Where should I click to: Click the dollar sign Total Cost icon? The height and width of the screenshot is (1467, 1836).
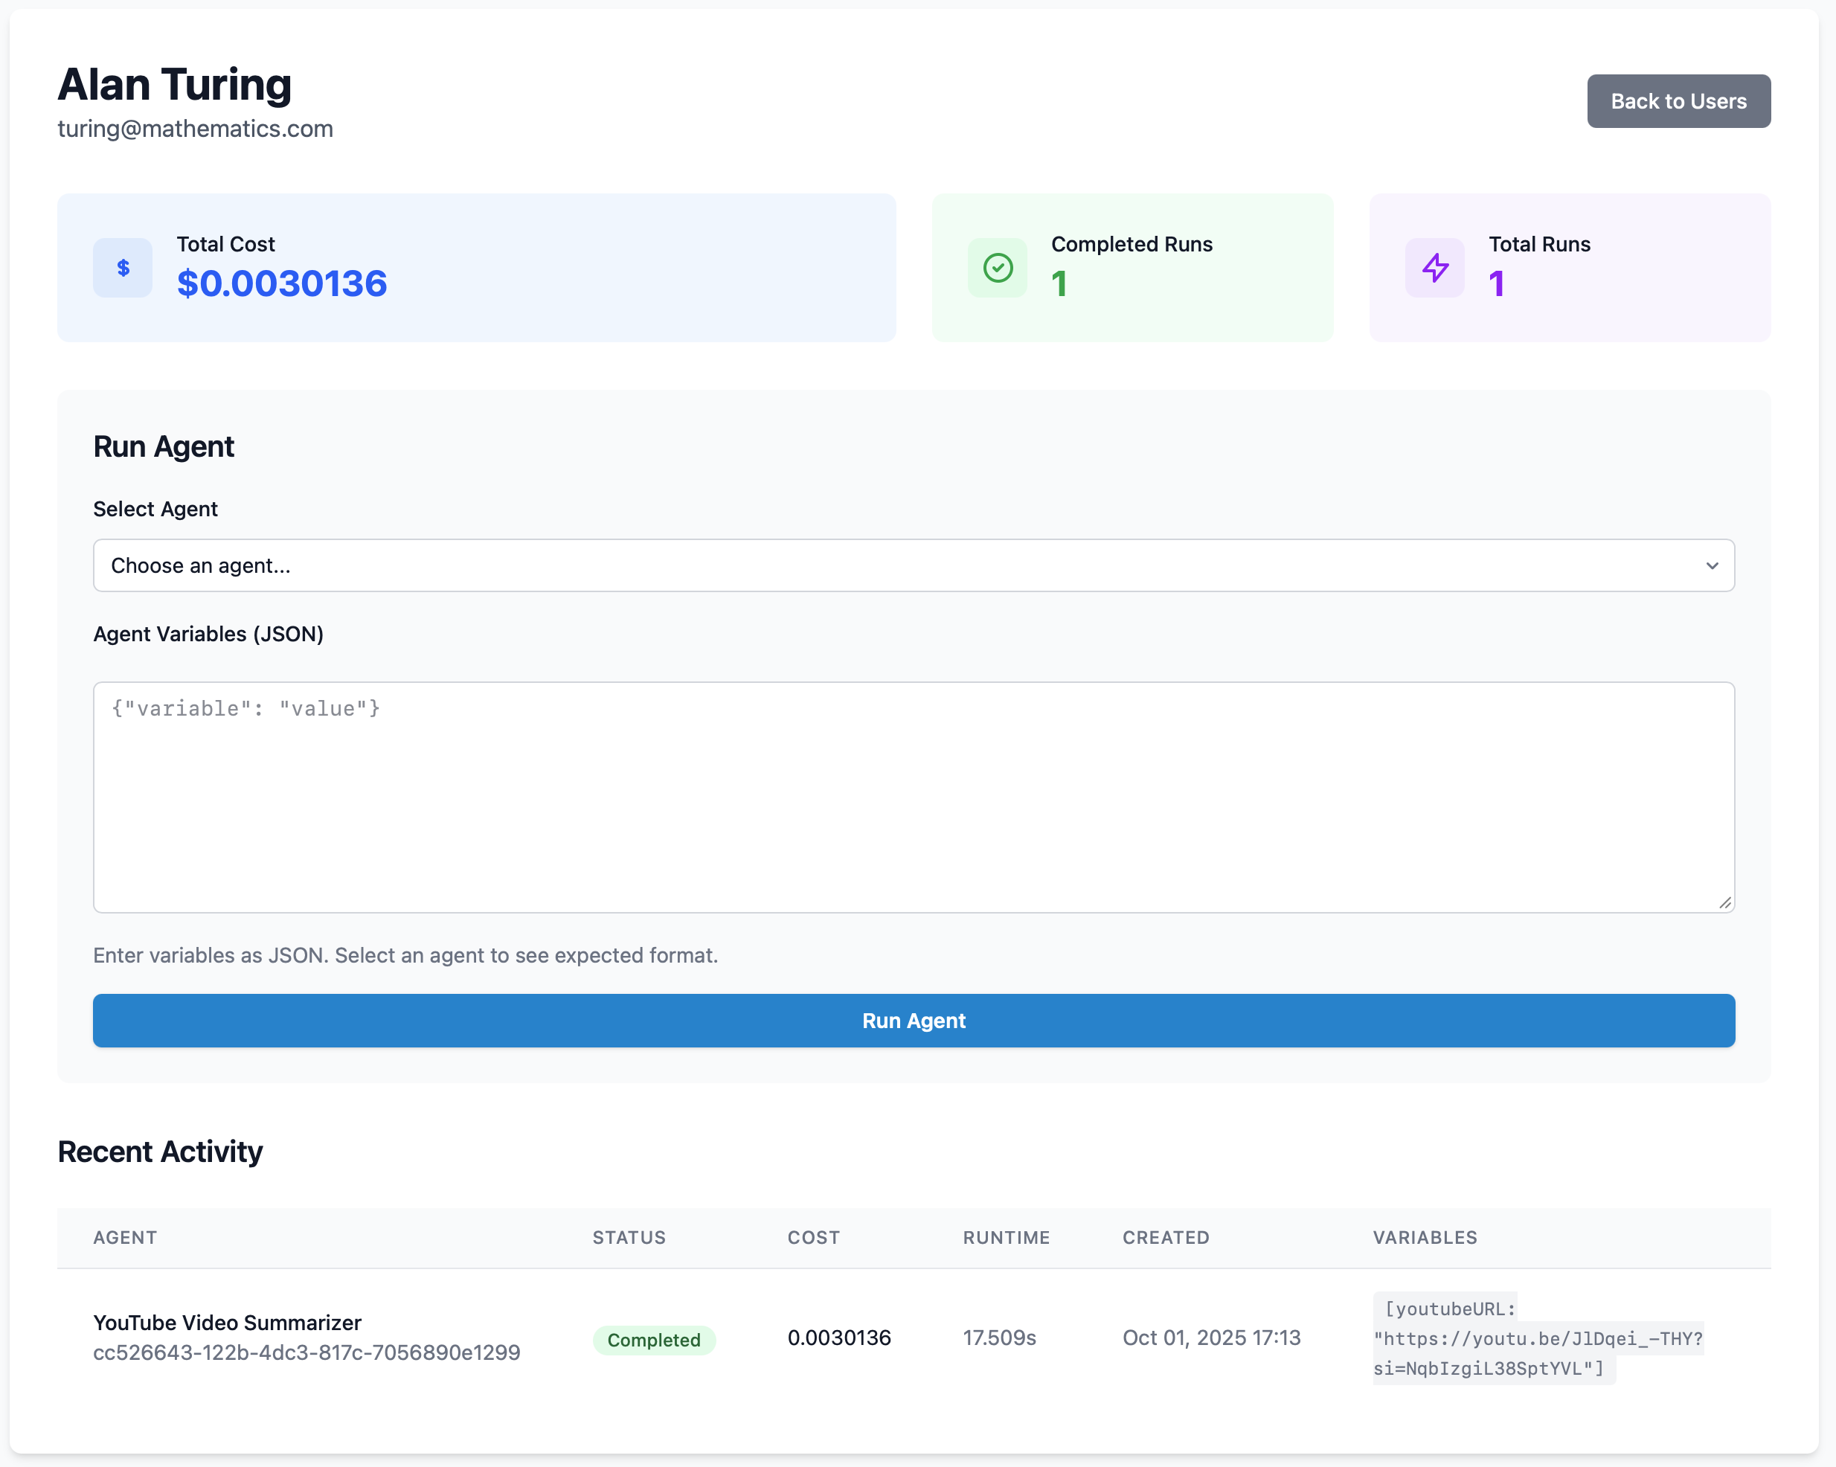[123, 267]
